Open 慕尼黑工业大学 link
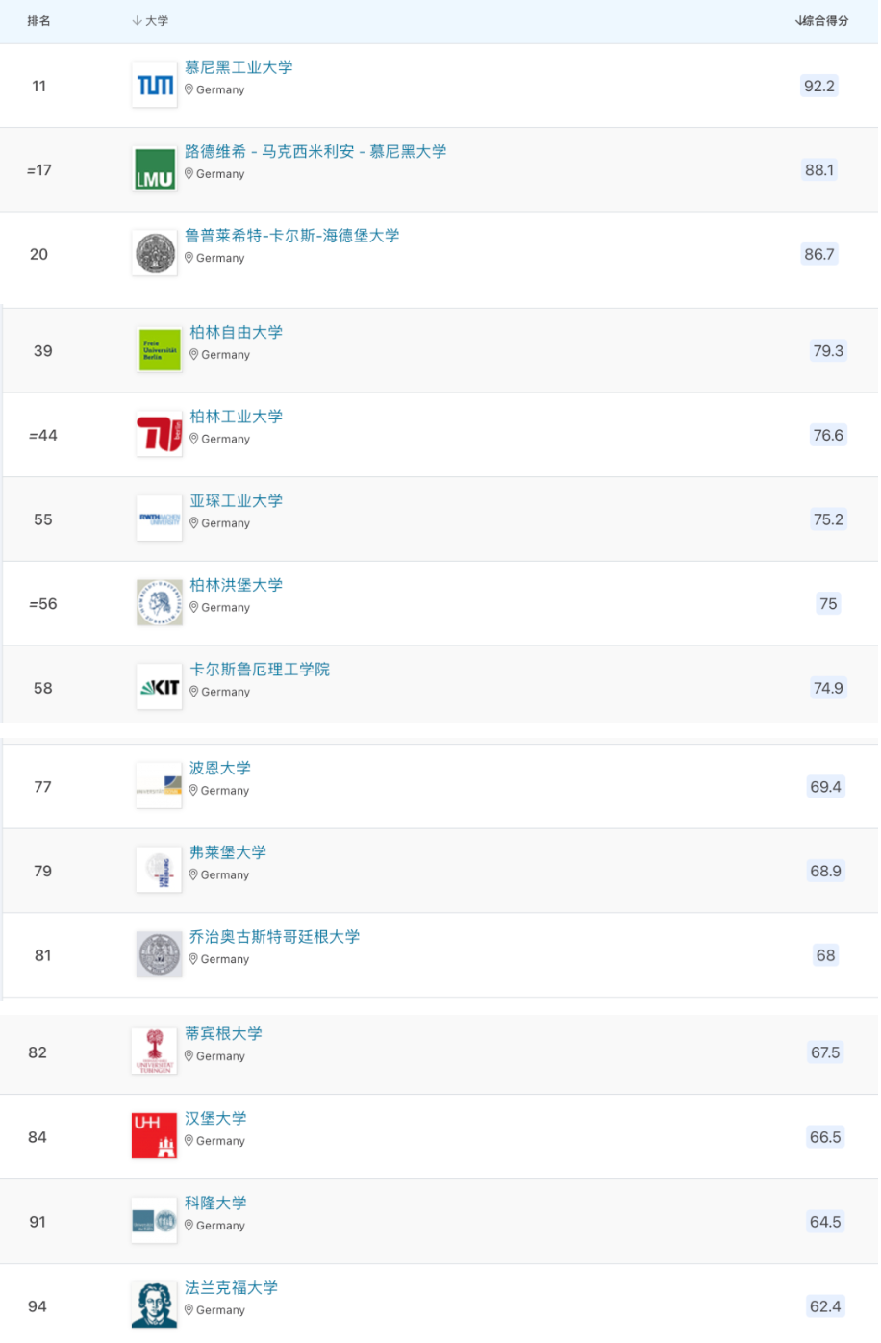881x1343 pixels. pos(239,67)
